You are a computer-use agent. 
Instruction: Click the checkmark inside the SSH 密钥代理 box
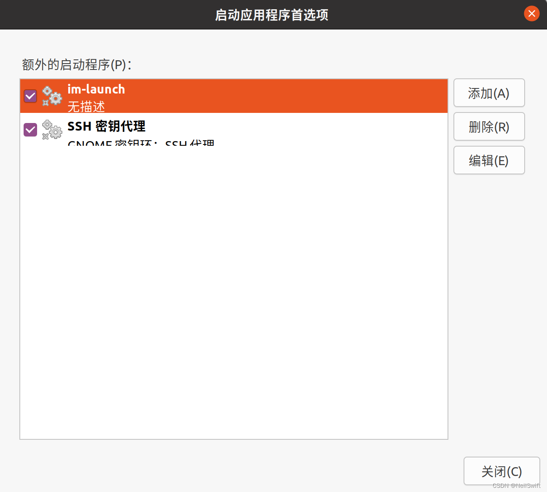(30, 130)
